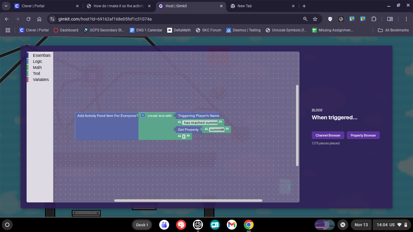Open the Property Browser
The width and height of the screenshot is (413, 232).
[x=363, y=135]
